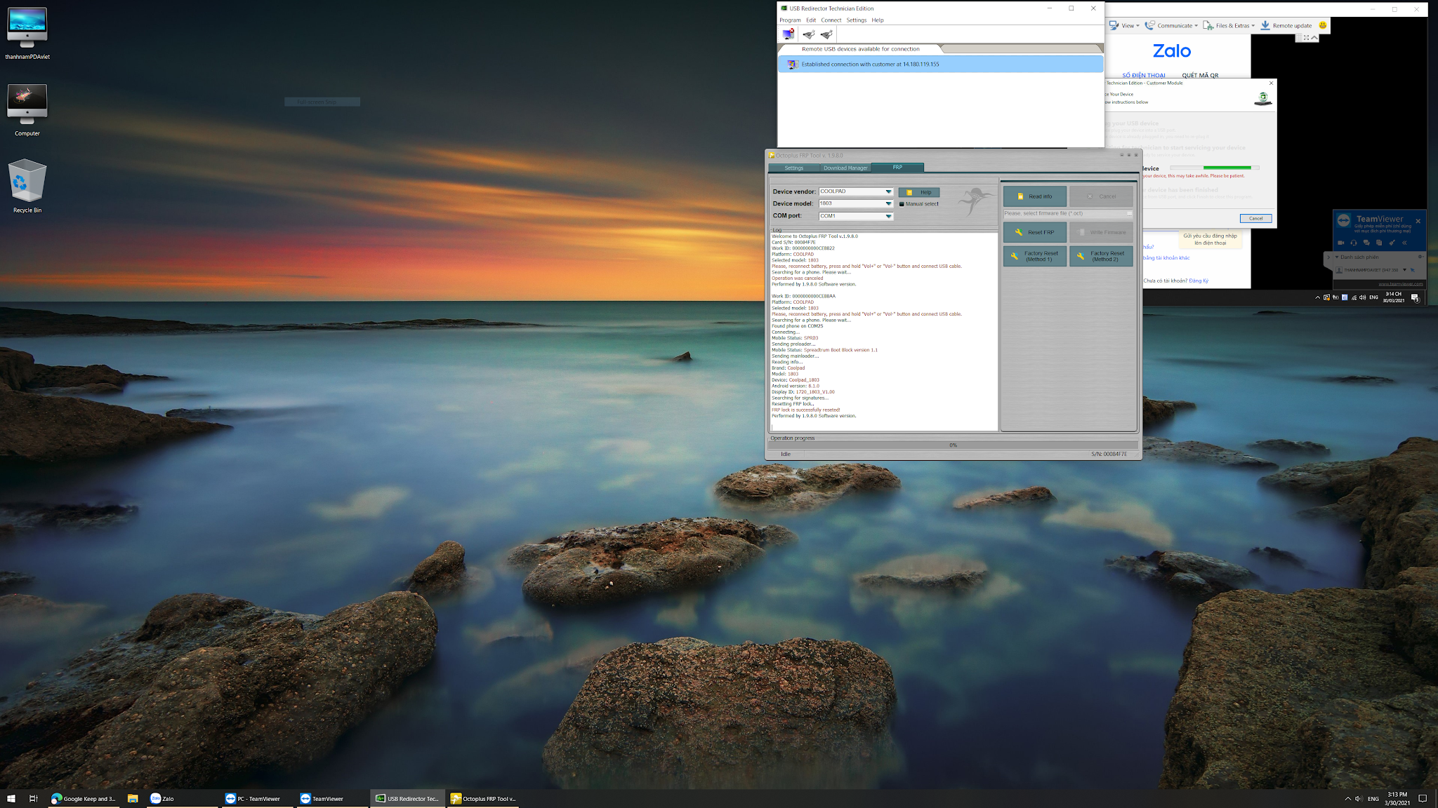Toggle Manual select checkbox
The width and height of the screenshot is (1438, 808).
coord(902,204)
